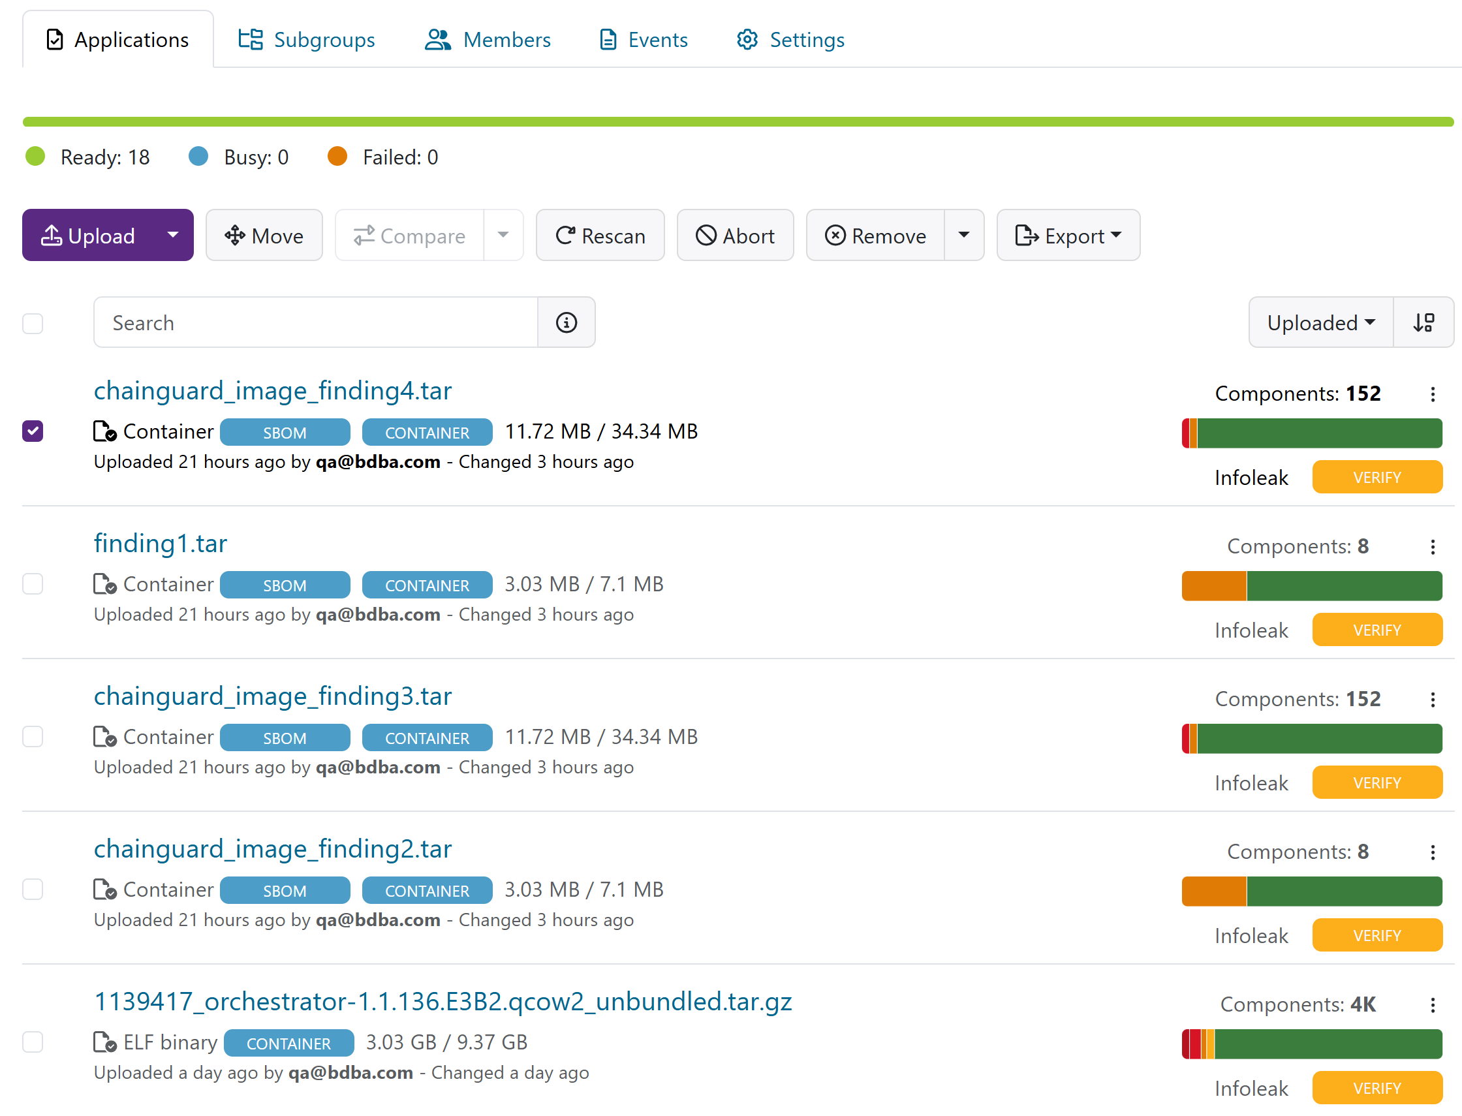Expand the Upload dropdown arrow
This screenshot has height=1116, width=1462.
(173, 235)
